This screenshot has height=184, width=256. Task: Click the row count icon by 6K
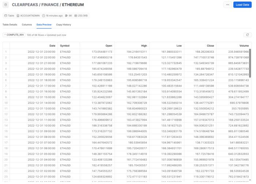(66, 15)
